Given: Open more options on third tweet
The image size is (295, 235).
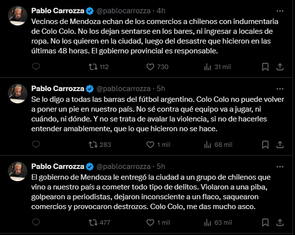Looking at the screenshot, I should pos(280,166).
